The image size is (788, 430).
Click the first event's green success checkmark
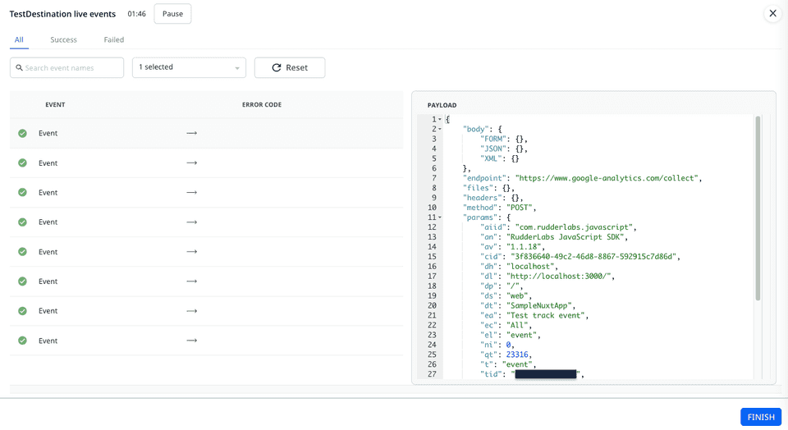23,133
